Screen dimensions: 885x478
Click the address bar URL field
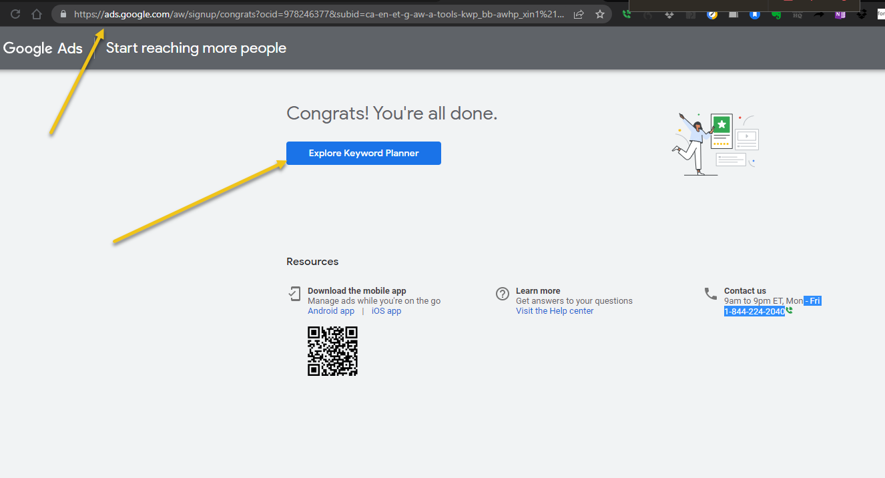coord(320,14)
